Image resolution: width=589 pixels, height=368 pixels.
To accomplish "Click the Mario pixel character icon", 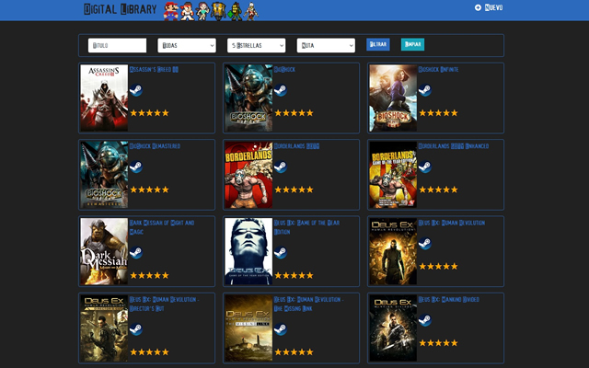I will click(x=171, y=11).
